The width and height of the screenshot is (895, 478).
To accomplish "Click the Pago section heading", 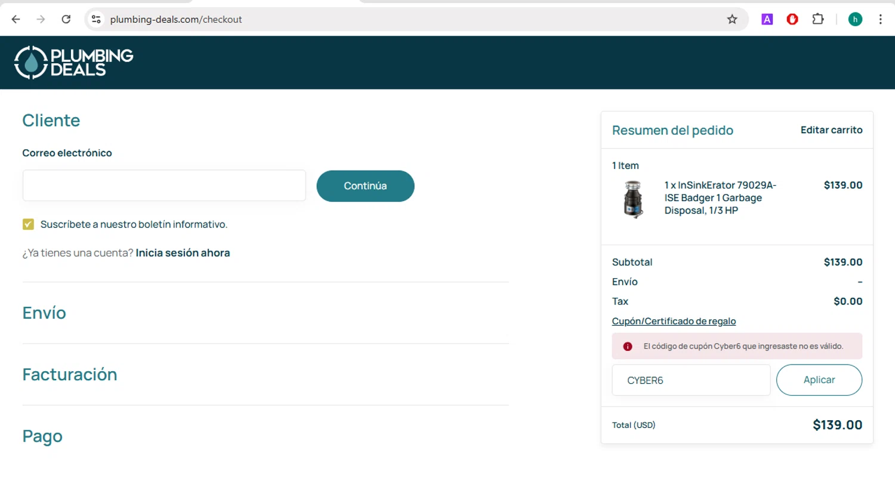I will coord(42,436).
